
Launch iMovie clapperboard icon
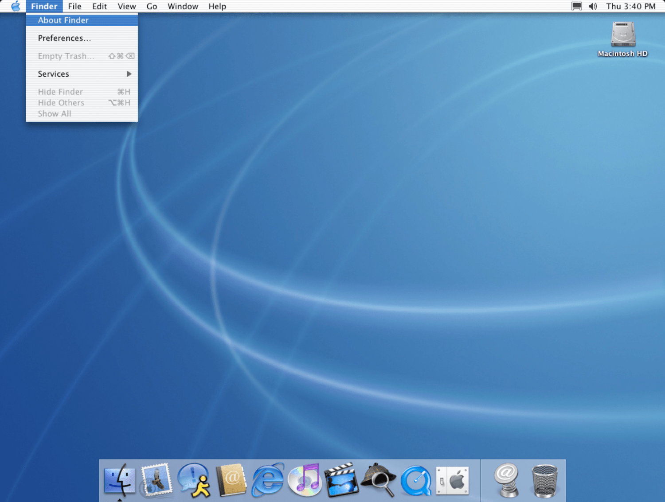point(341,480)
